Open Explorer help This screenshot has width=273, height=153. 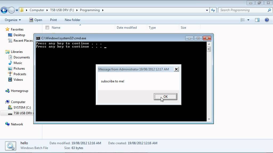click(267, 20)
